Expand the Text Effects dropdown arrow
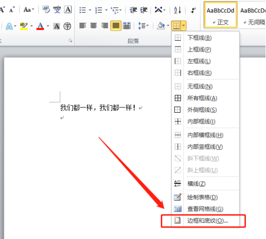This screenshot has height=239, width=266. tap(15, 26)
